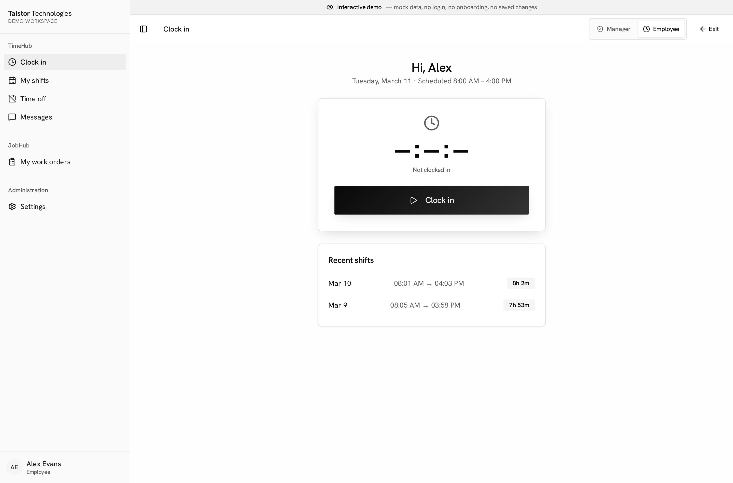Click the Recent shifts heading

(351, 260)
